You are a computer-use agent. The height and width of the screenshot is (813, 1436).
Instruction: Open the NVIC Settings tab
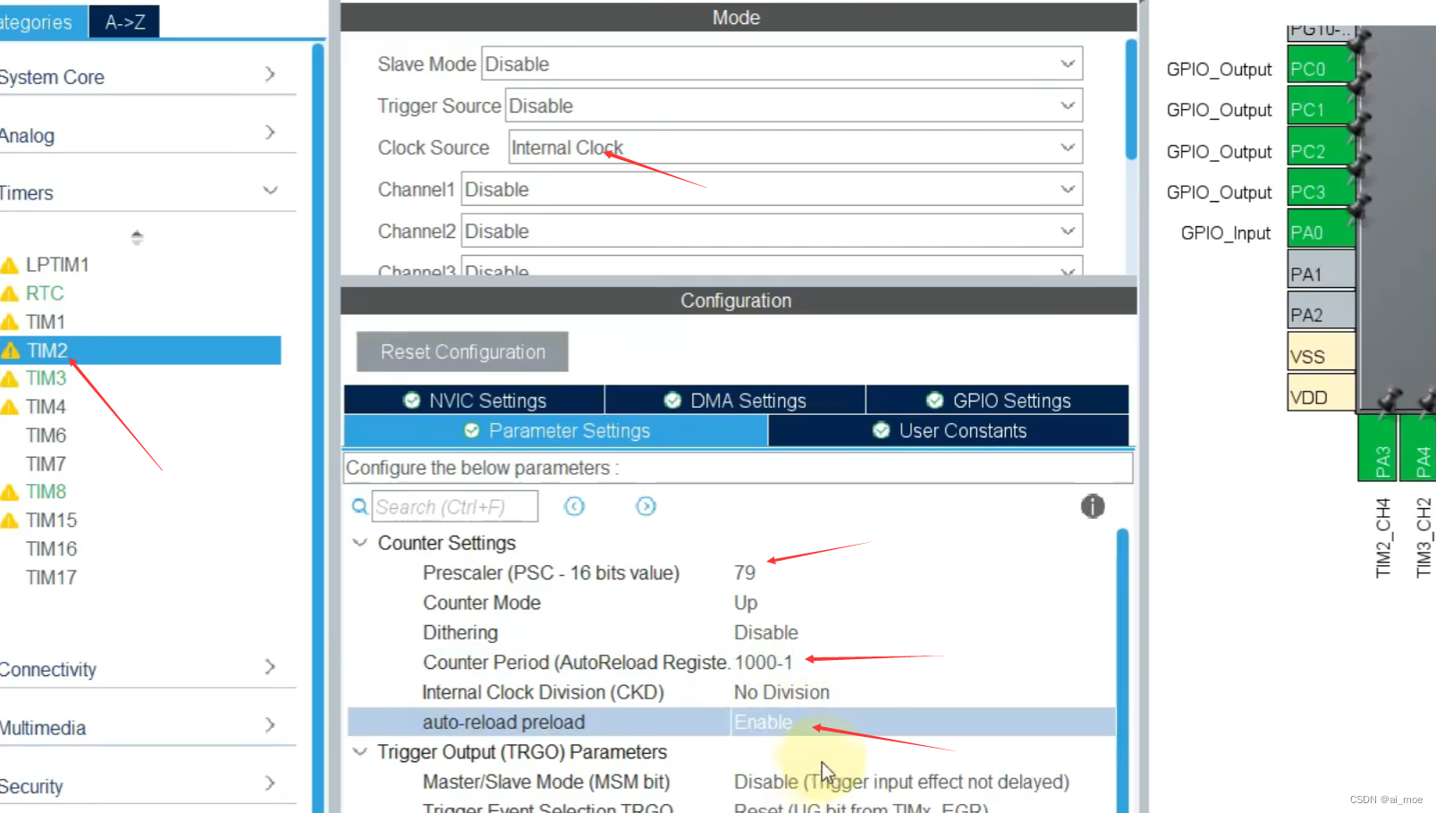coord(474,401)
